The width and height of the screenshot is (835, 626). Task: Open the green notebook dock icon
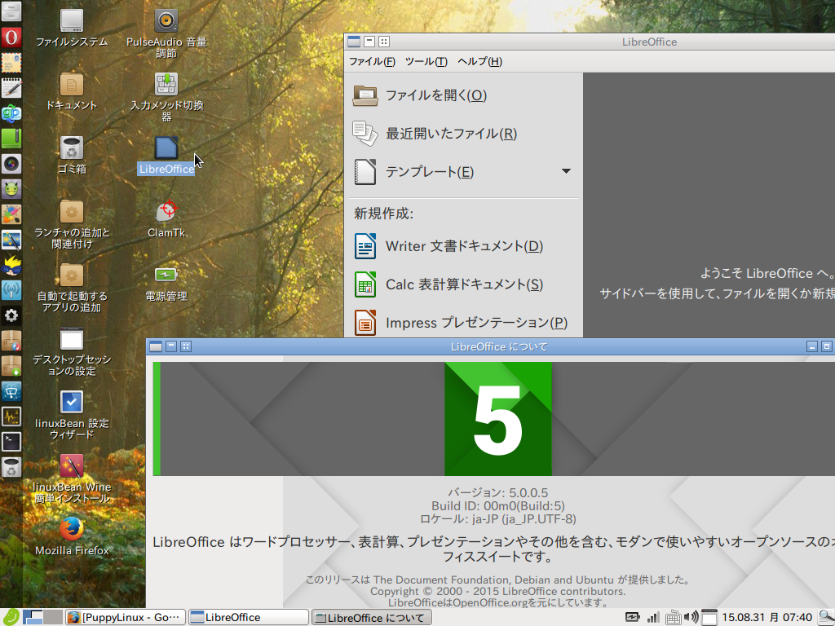coord(11,139)
